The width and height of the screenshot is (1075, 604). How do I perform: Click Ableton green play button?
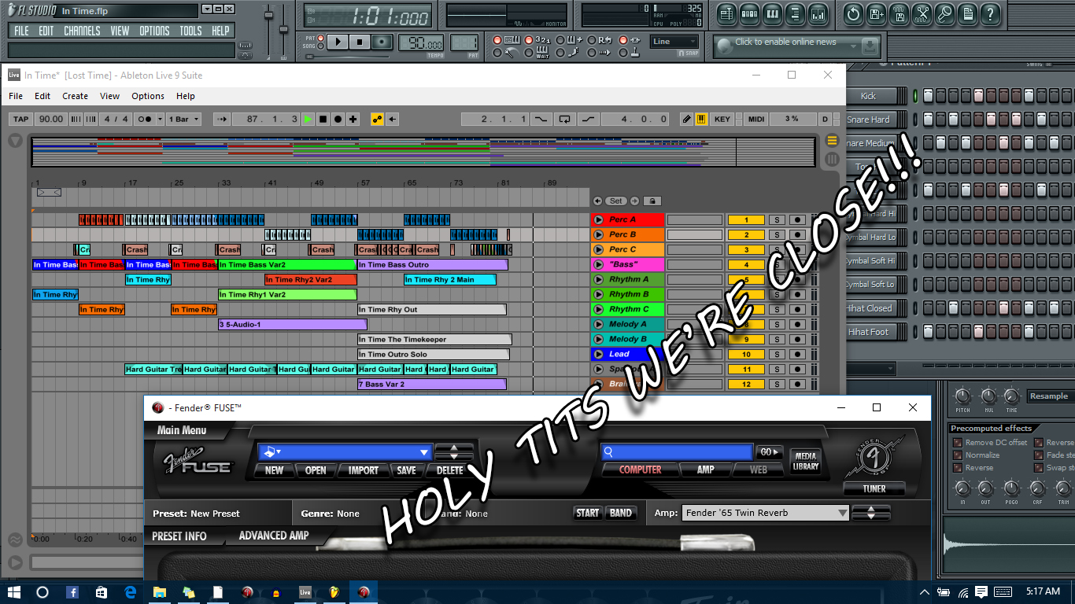[308, 119]
